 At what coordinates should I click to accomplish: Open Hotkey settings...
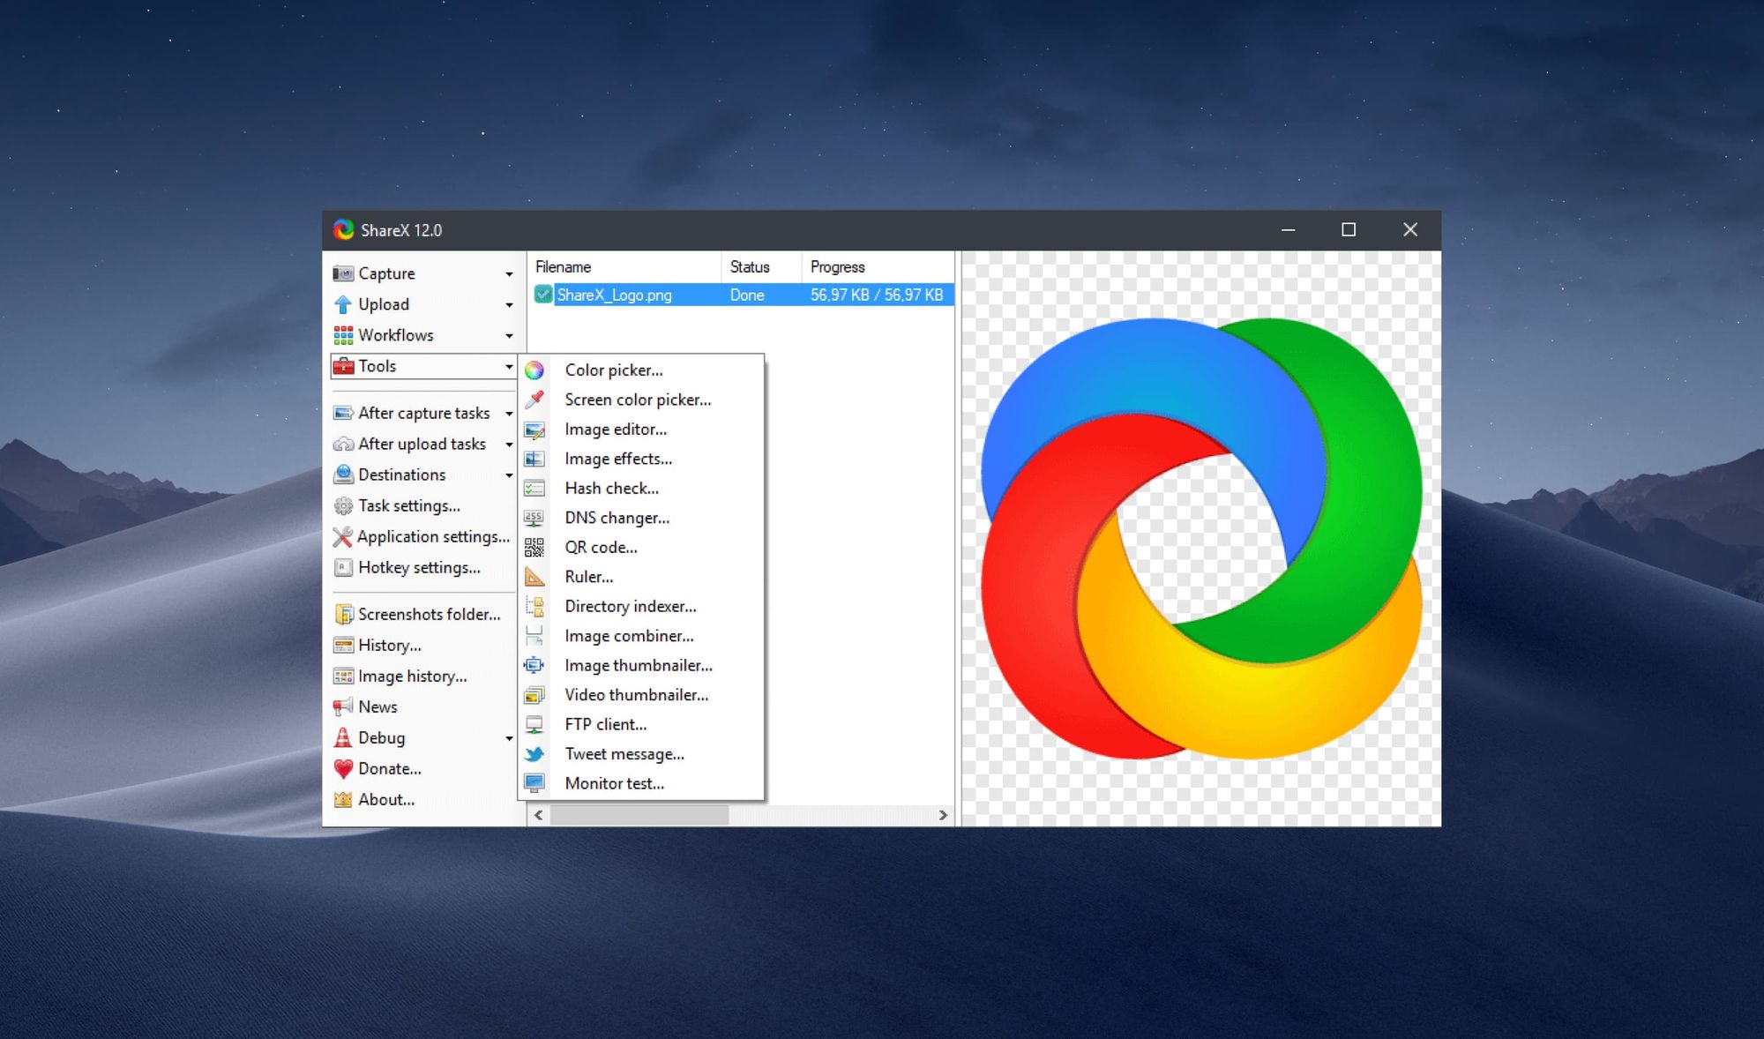[x=419, y=567]
